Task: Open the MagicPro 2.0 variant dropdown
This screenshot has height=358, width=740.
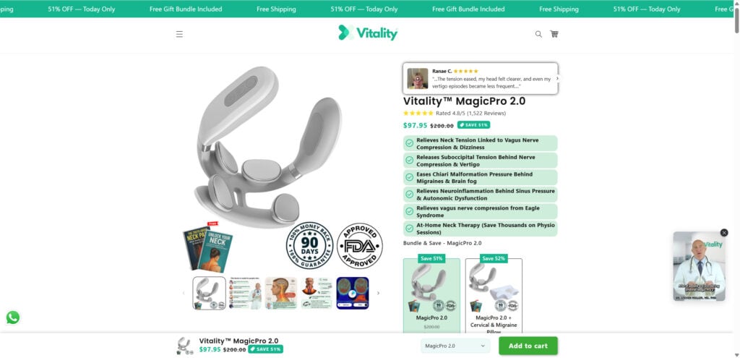Action: tap(455, 346)
